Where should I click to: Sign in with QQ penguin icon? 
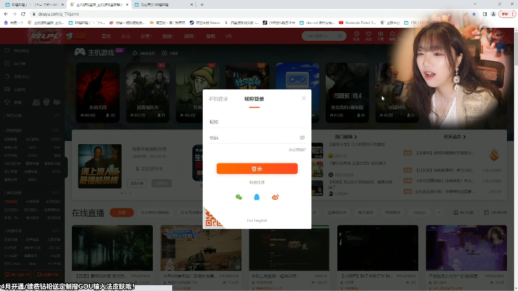(256, 197)
